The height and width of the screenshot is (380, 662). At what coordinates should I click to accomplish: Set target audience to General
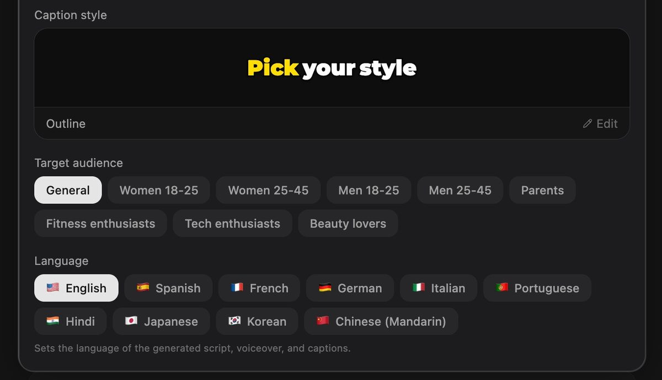pos(68,190)
